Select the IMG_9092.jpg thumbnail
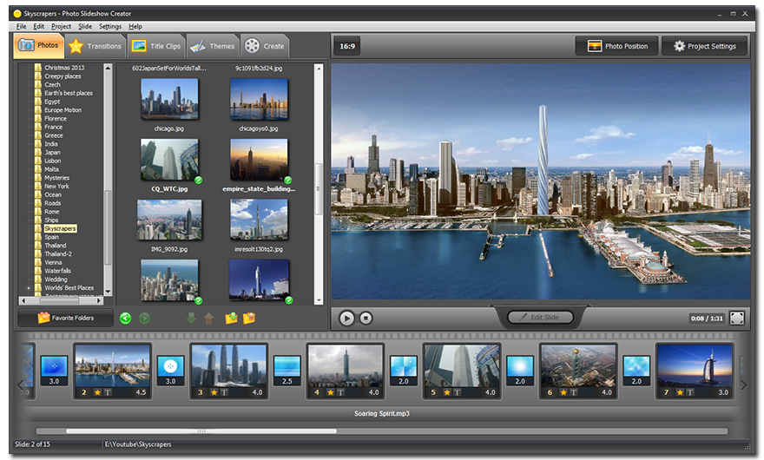 tap(169, 220)
